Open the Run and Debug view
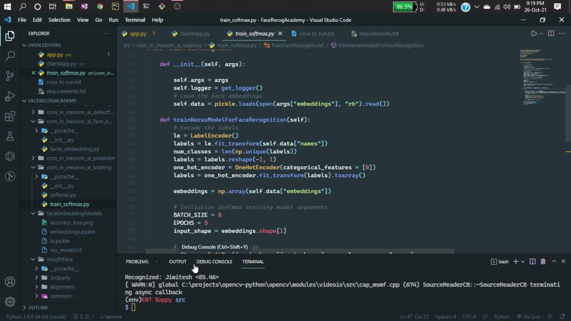571x321 pixels. point(10,96)
